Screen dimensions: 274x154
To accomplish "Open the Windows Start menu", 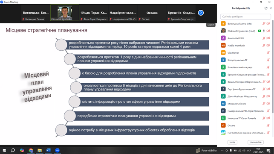I will pos(4,150).
